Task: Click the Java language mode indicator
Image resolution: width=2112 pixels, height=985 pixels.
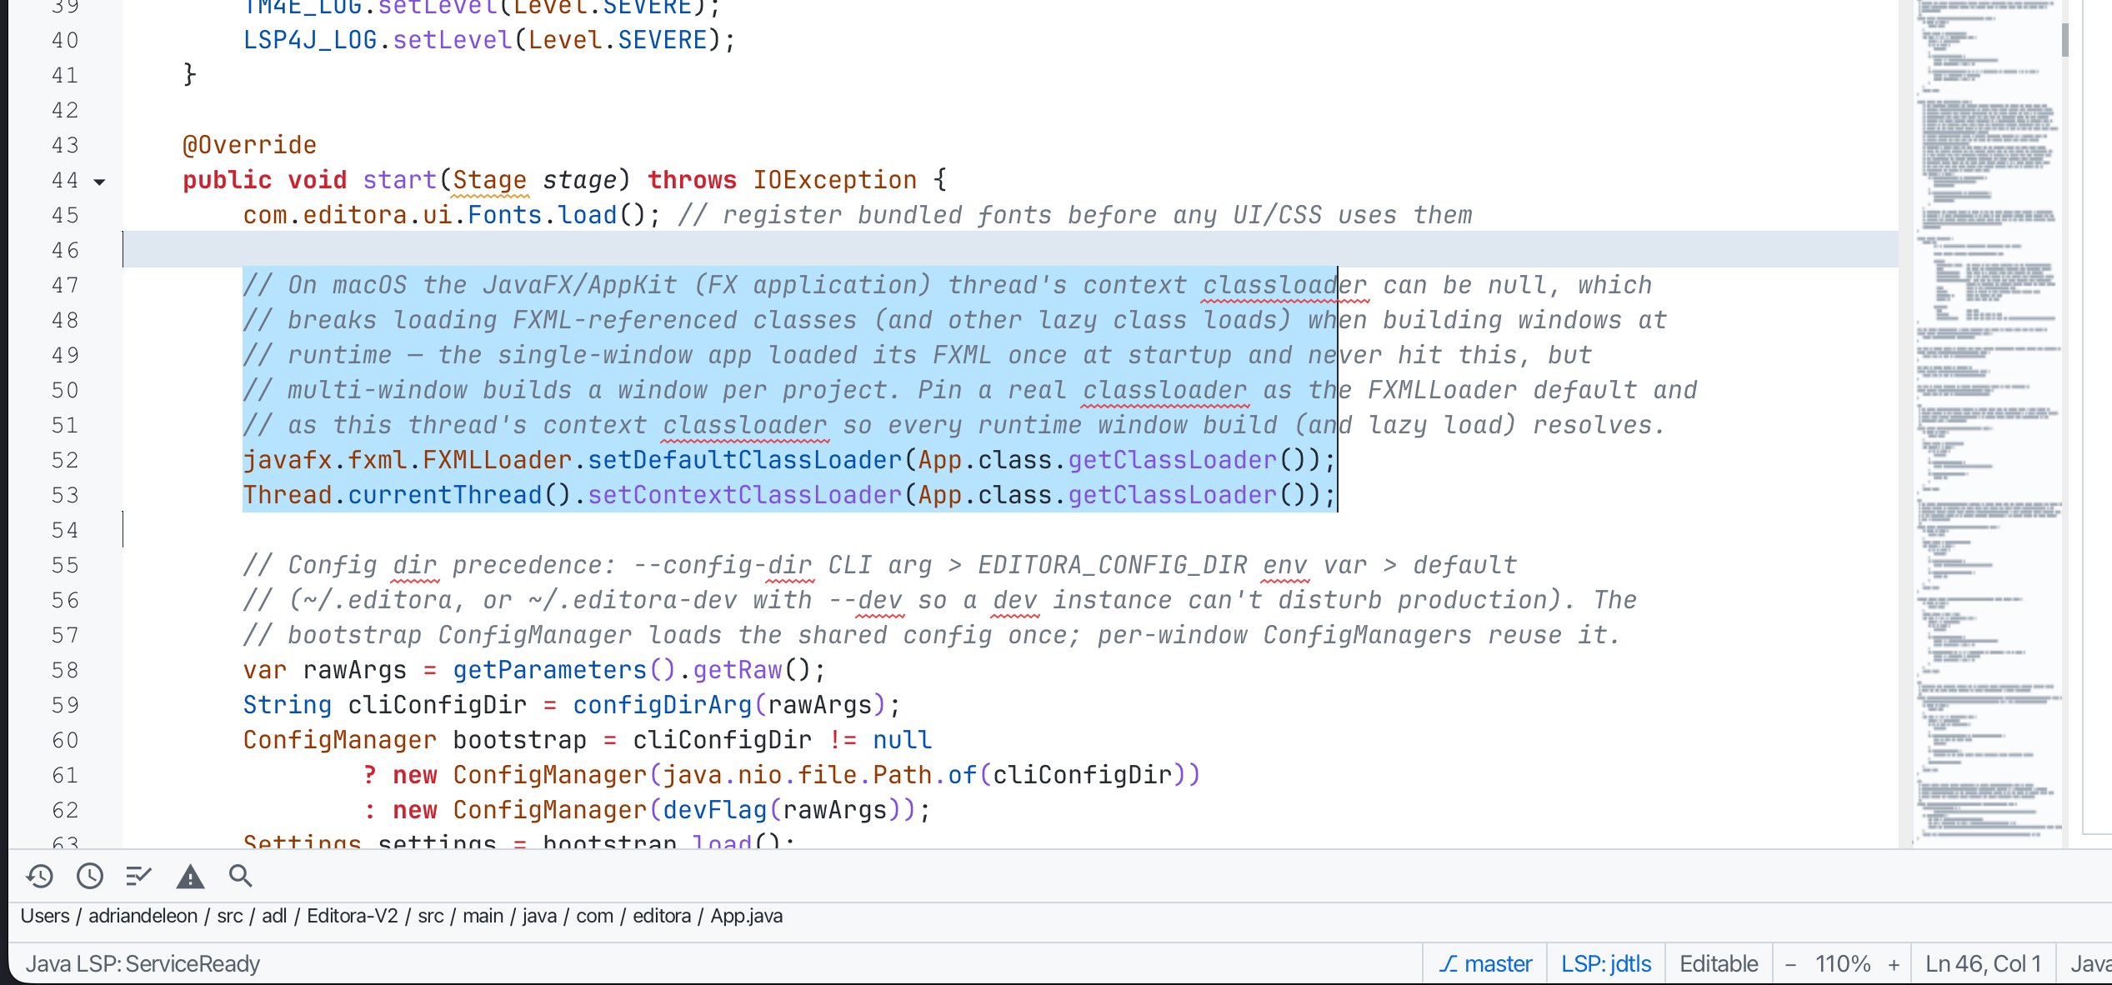Action: (x=2090, y=964)
